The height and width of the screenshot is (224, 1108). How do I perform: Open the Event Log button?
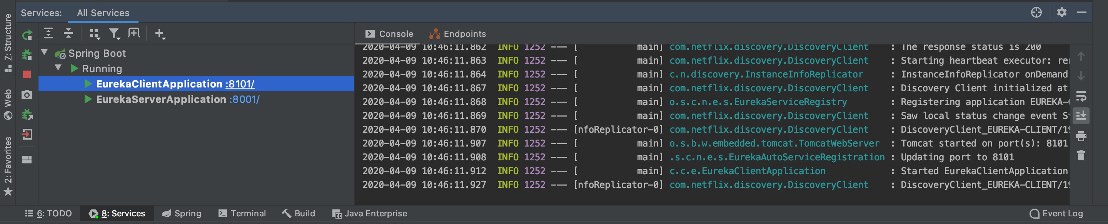pyautogui.click(x=1056, y=213)
